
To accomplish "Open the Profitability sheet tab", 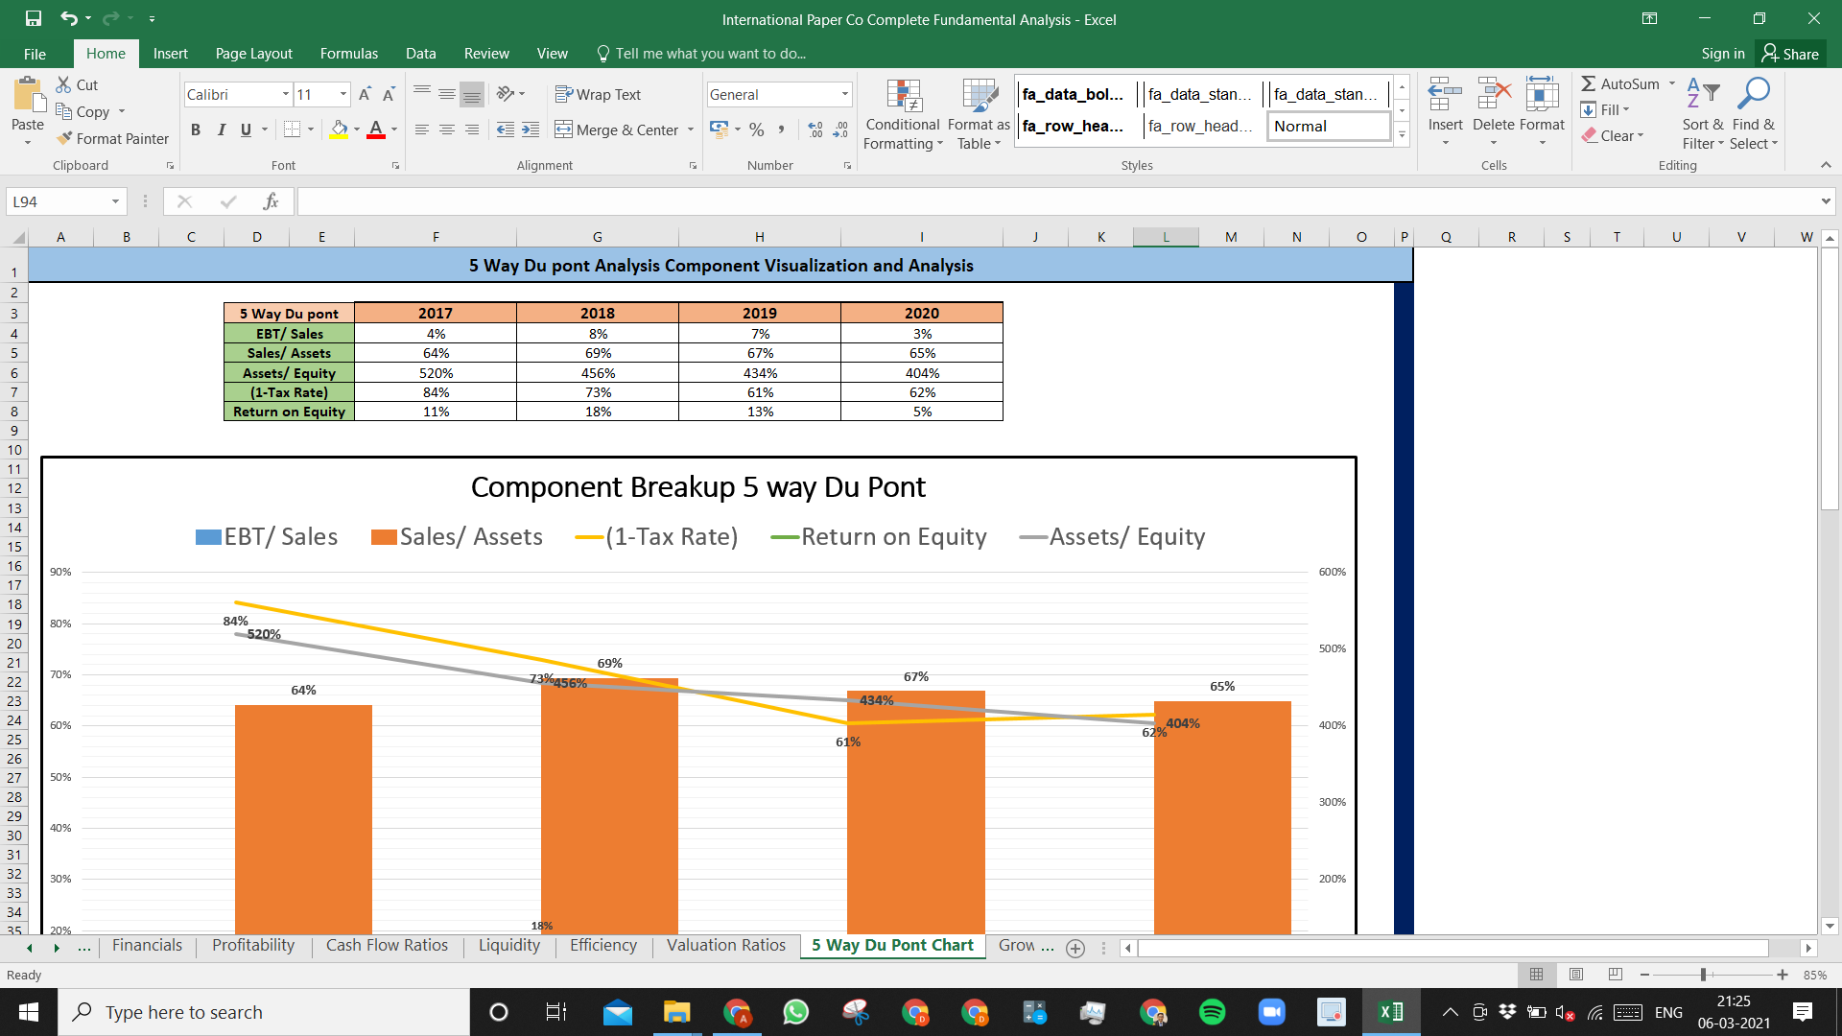I will click(x=253, y=946).
